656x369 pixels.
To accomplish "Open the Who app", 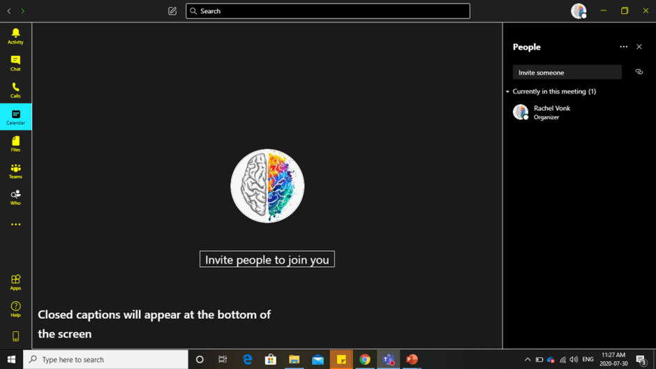I will coord(15,197).
